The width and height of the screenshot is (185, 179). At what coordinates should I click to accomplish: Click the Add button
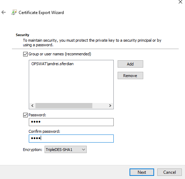130,64
